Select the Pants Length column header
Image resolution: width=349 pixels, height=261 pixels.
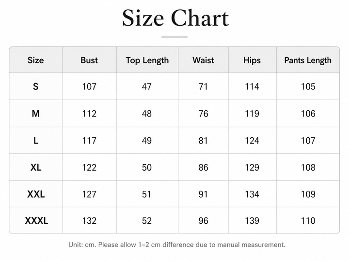coord(308,60)
